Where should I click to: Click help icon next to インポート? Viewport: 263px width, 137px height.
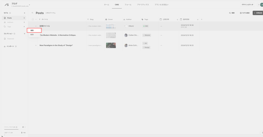tap(16, 47)
